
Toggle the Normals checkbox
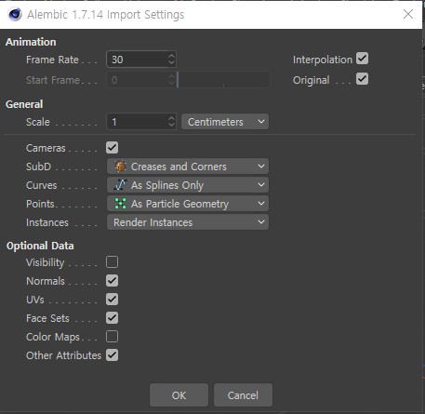coord(112,281)
